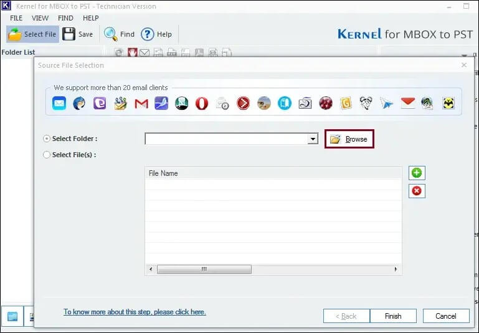
Task: Close the Source File Selection dialog
Action: pyautogui.click(x=464, y=65)
